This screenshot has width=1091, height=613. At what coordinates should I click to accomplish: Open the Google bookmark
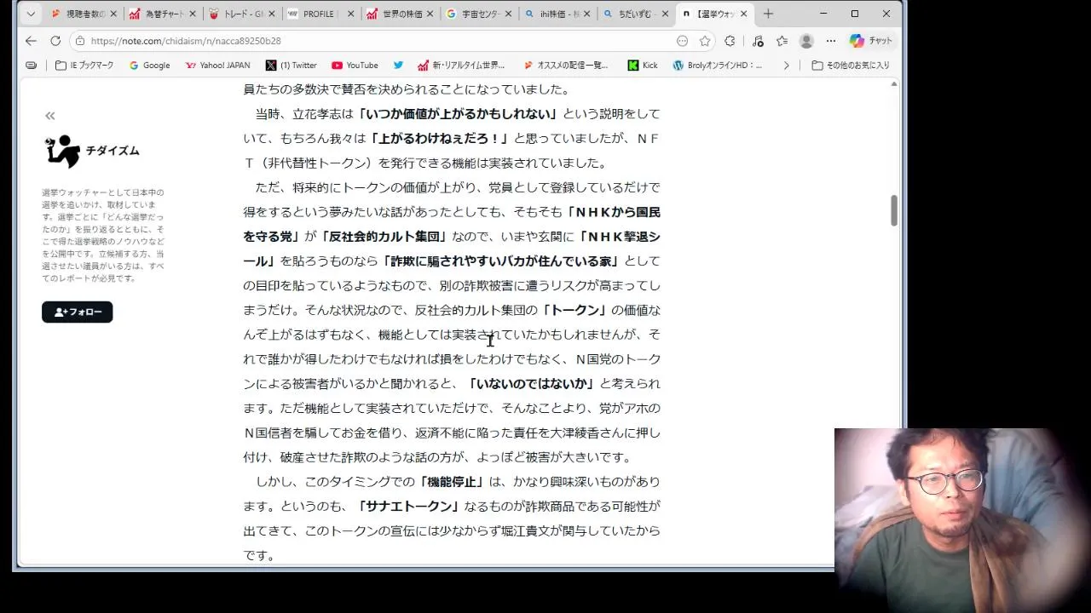(149, 66)
